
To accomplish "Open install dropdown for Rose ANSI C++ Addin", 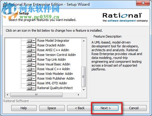I will tap(31, 50).
